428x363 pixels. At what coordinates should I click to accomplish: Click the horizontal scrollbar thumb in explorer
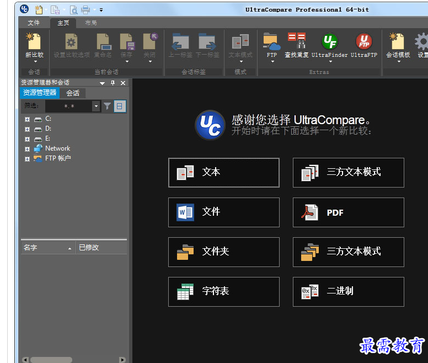click(x=51, y=360)
